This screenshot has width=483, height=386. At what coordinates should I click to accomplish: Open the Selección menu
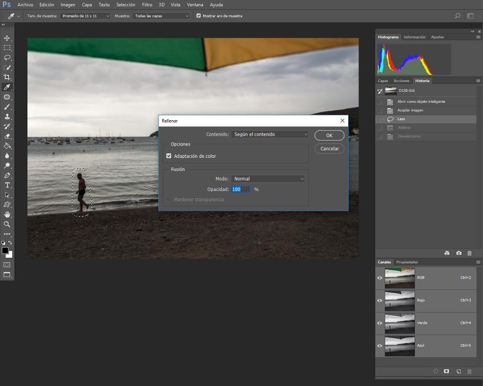tap(125, 5)
